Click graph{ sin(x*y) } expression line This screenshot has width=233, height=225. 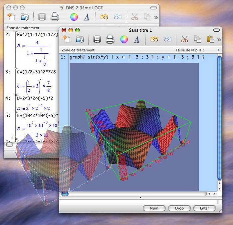[x=137, y=57]
